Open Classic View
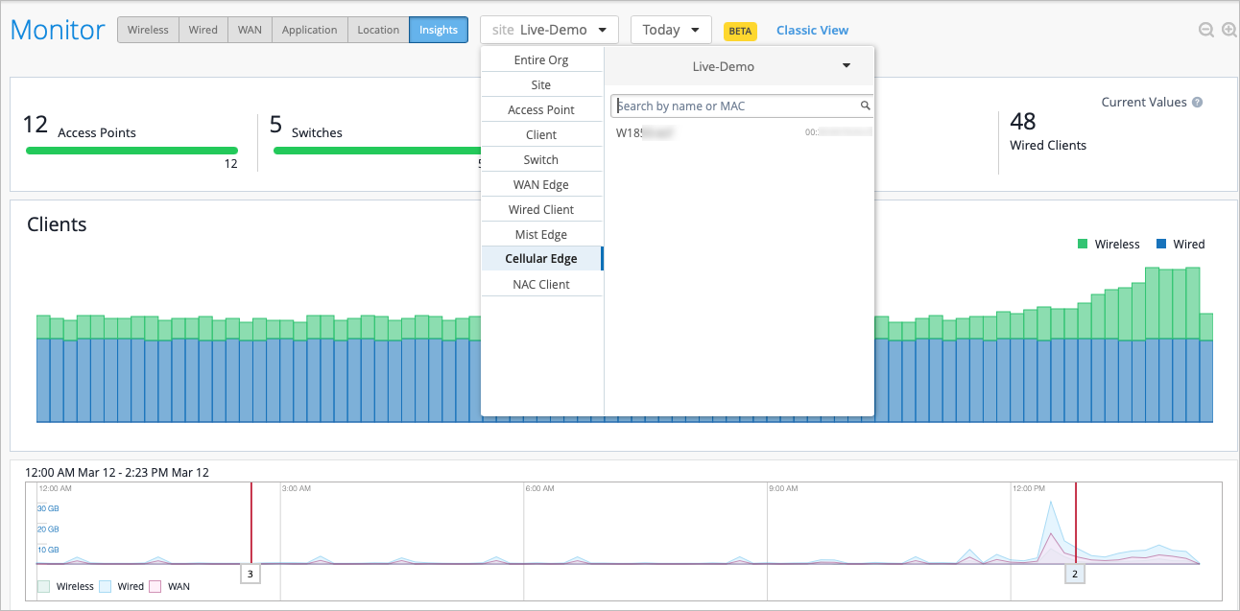This screenshot has height=611, width=1240. pyautogui.click(x=812, y=30)
